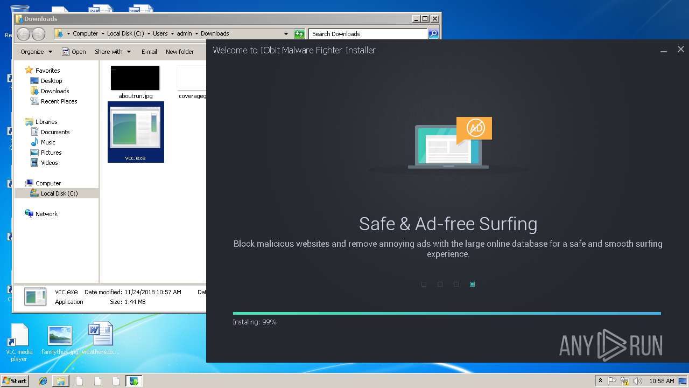Click the E-mail toolbar button
Screen dimensions: 689x388
pos(149,52)
